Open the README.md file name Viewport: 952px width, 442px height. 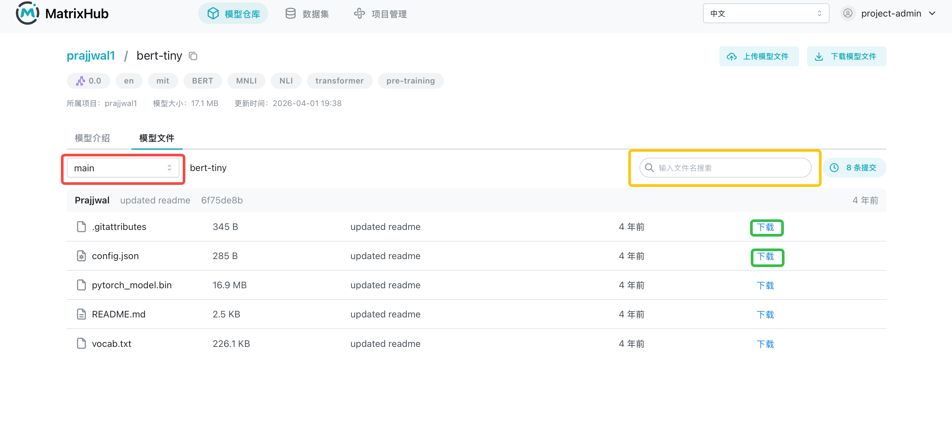119,314
